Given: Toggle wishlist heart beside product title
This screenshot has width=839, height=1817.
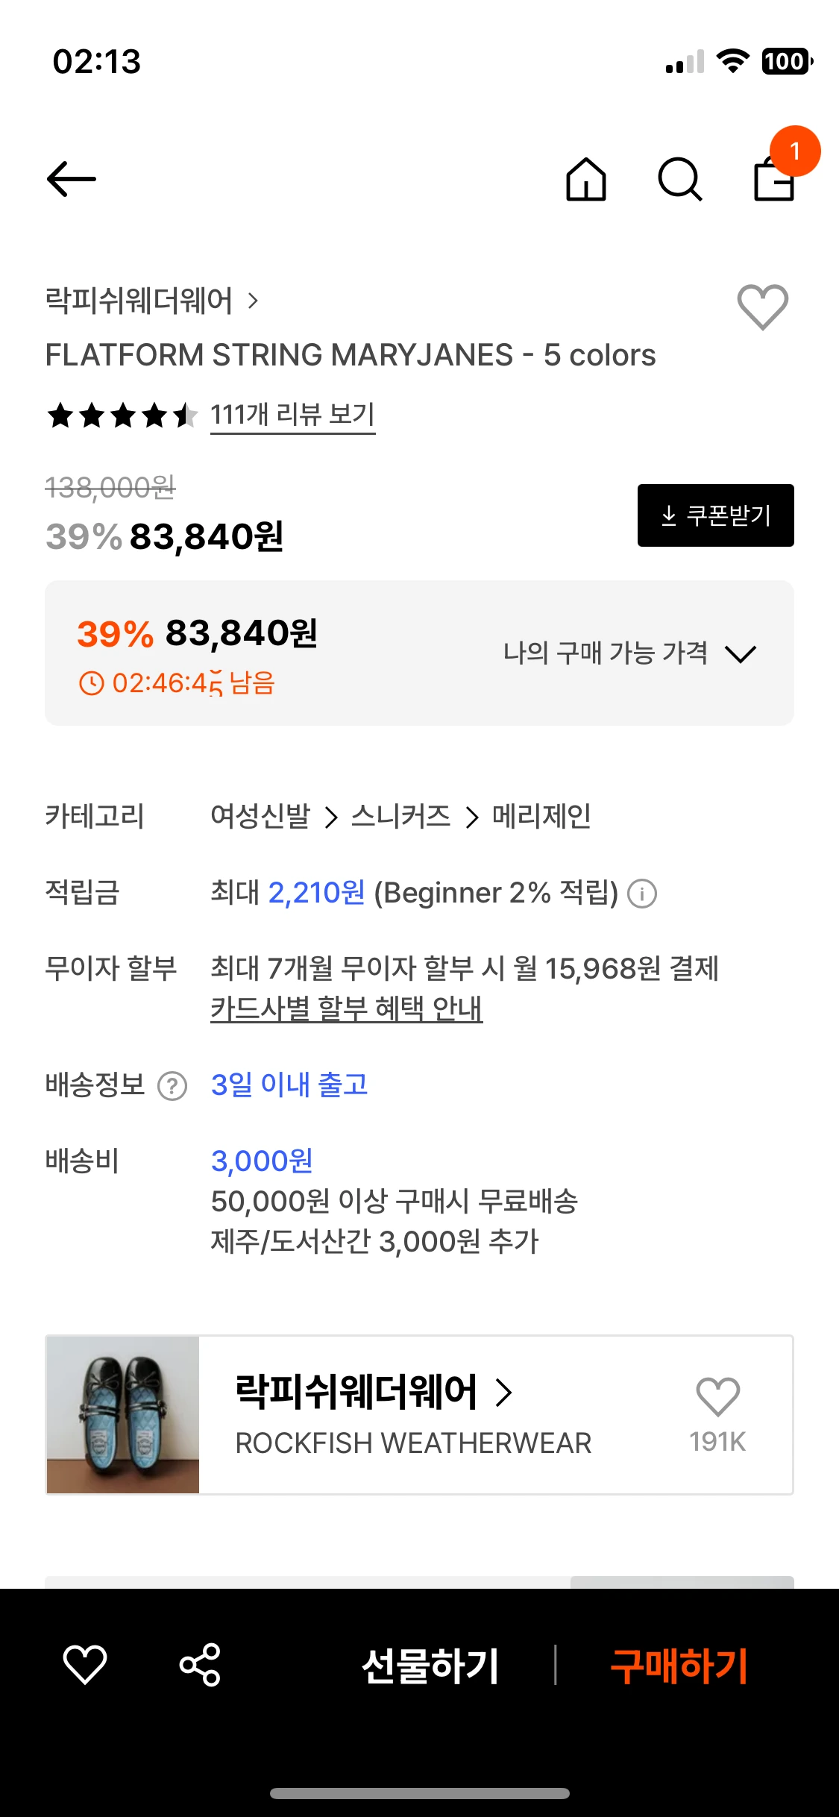Looking at the screenshot, I should click(762, 307).
